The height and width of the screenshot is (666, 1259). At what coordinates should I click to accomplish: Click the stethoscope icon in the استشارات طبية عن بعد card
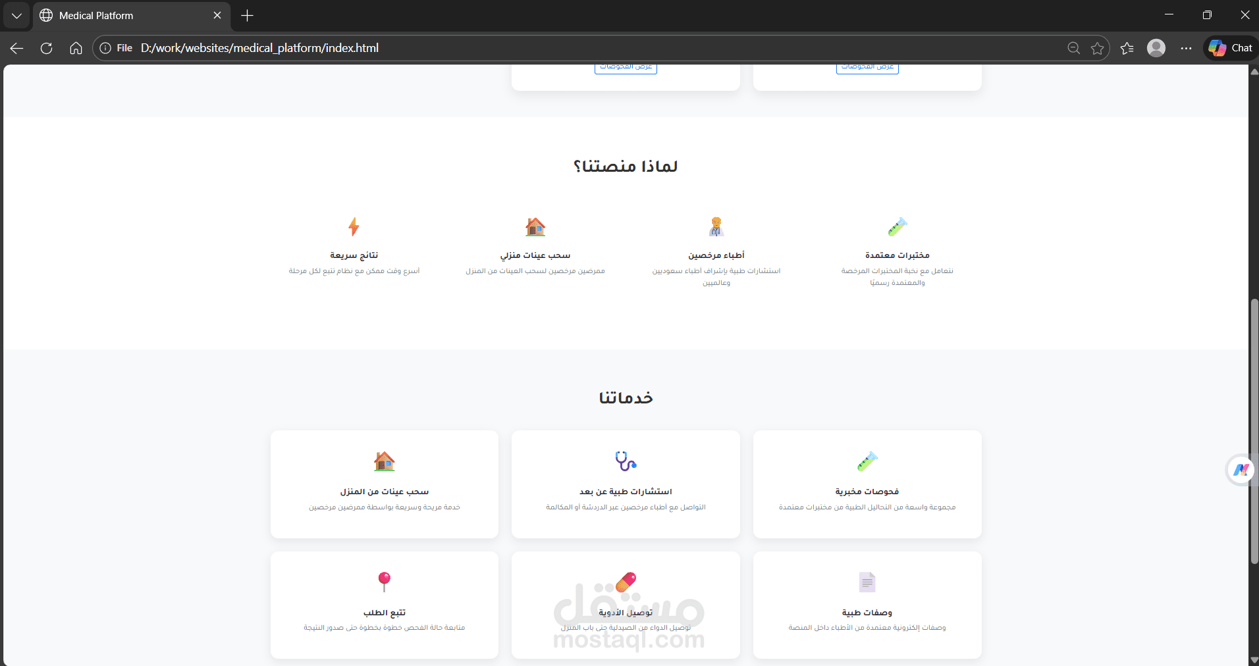coord(626,461)
